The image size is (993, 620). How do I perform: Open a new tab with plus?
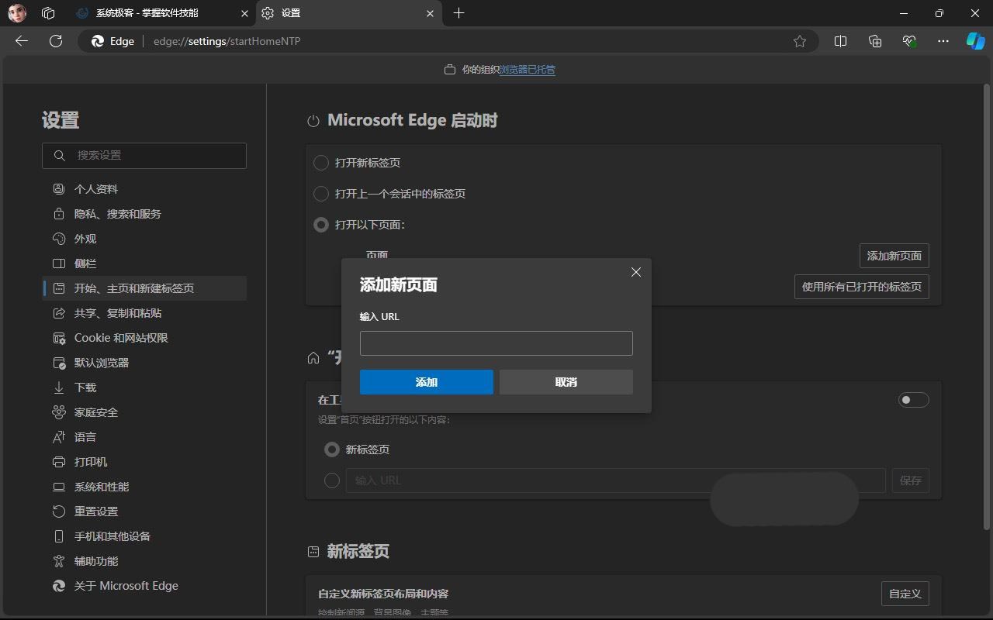click(458, 13)
